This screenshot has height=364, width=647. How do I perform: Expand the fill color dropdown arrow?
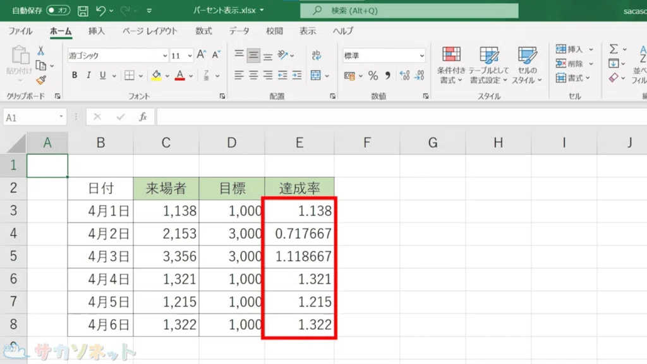(x=167, y=76)
